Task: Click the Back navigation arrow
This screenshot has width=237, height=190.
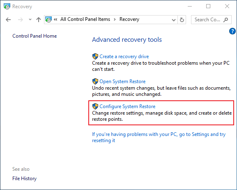Action: pyautogui.click(x=8, y=20)
